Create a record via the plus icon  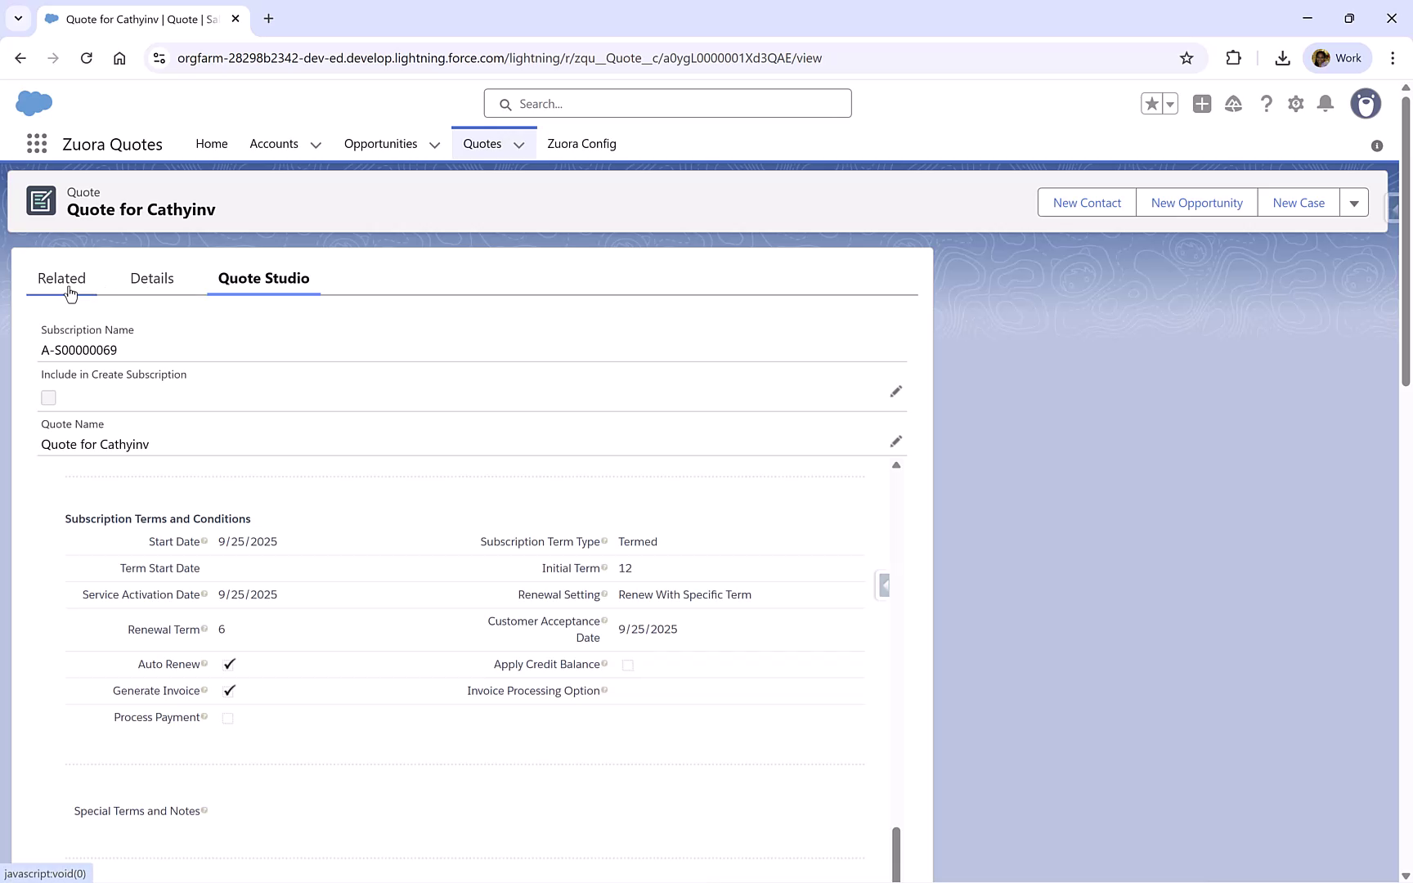click(1202, 104)
